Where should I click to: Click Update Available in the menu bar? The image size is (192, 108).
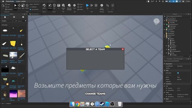21,1
